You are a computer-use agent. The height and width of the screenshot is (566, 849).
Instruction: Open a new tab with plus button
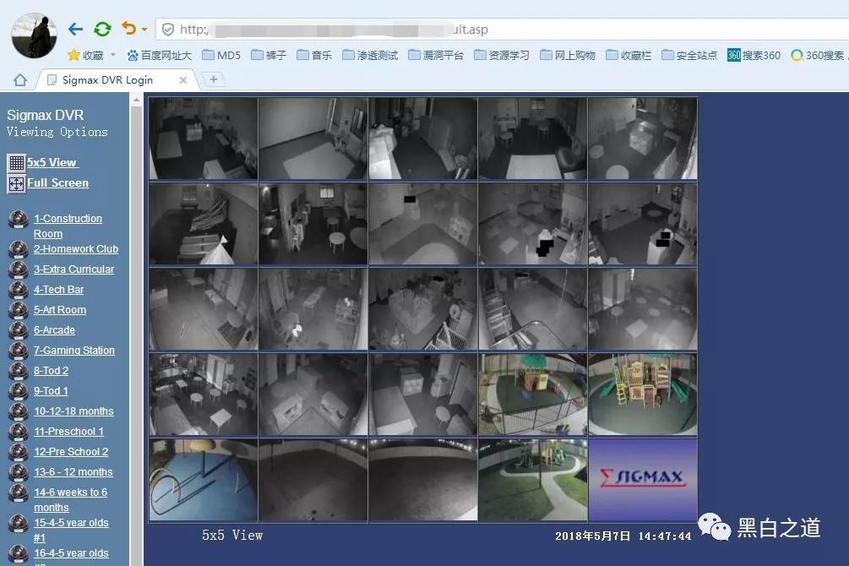point(214,79)
